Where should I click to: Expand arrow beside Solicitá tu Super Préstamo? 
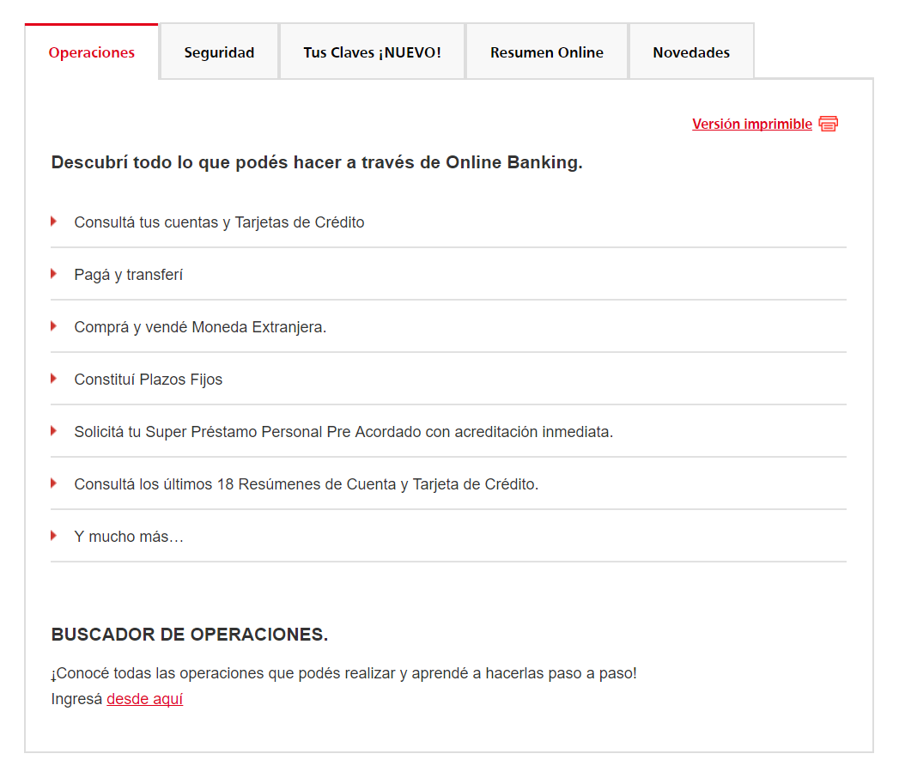pos(53,431)
